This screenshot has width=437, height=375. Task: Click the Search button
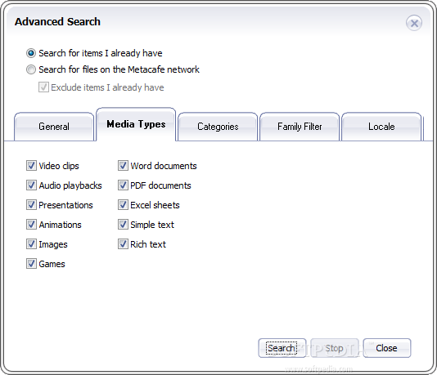[282, 348]
